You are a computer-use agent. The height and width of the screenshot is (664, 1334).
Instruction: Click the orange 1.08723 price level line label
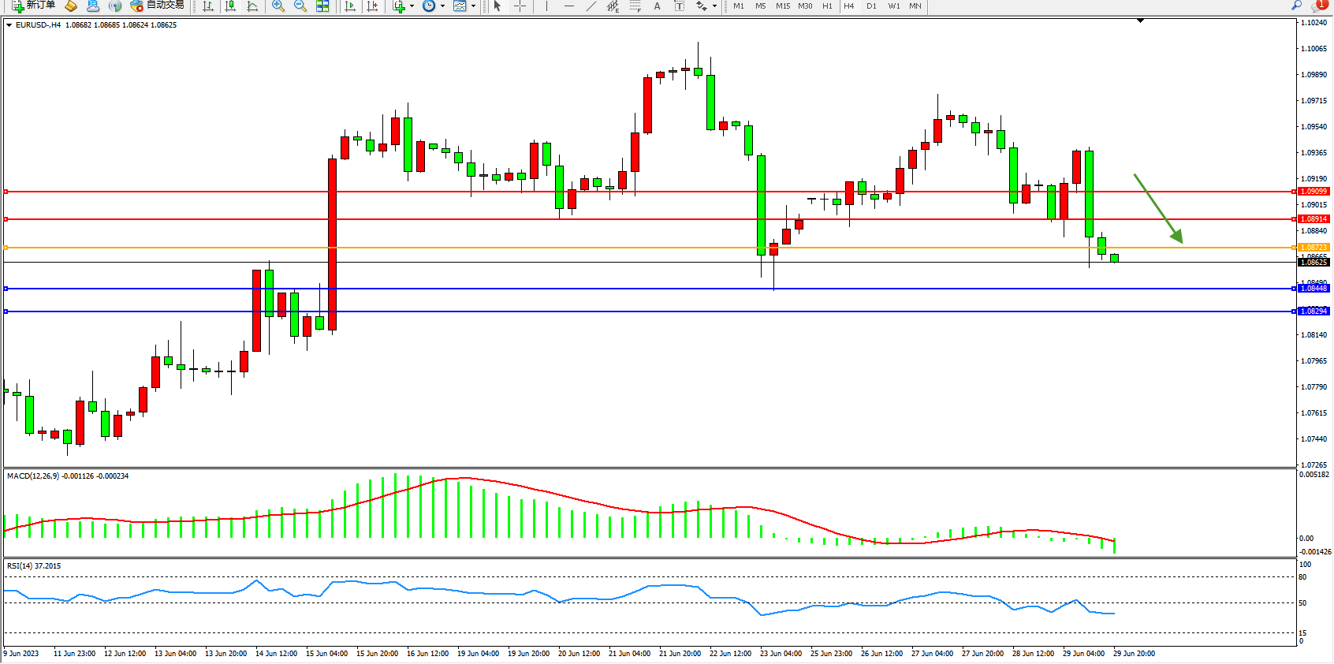pyautogui.click(x=1314, y=248)
